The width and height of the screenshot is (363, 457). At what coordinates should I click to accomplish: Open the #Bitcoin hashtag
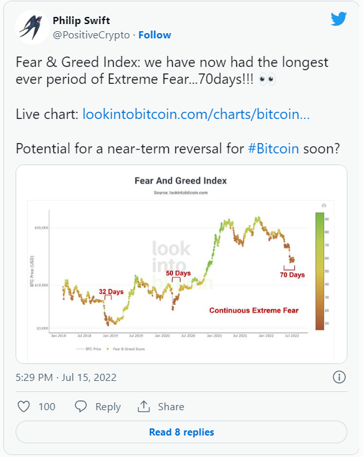tap(273, 148)
